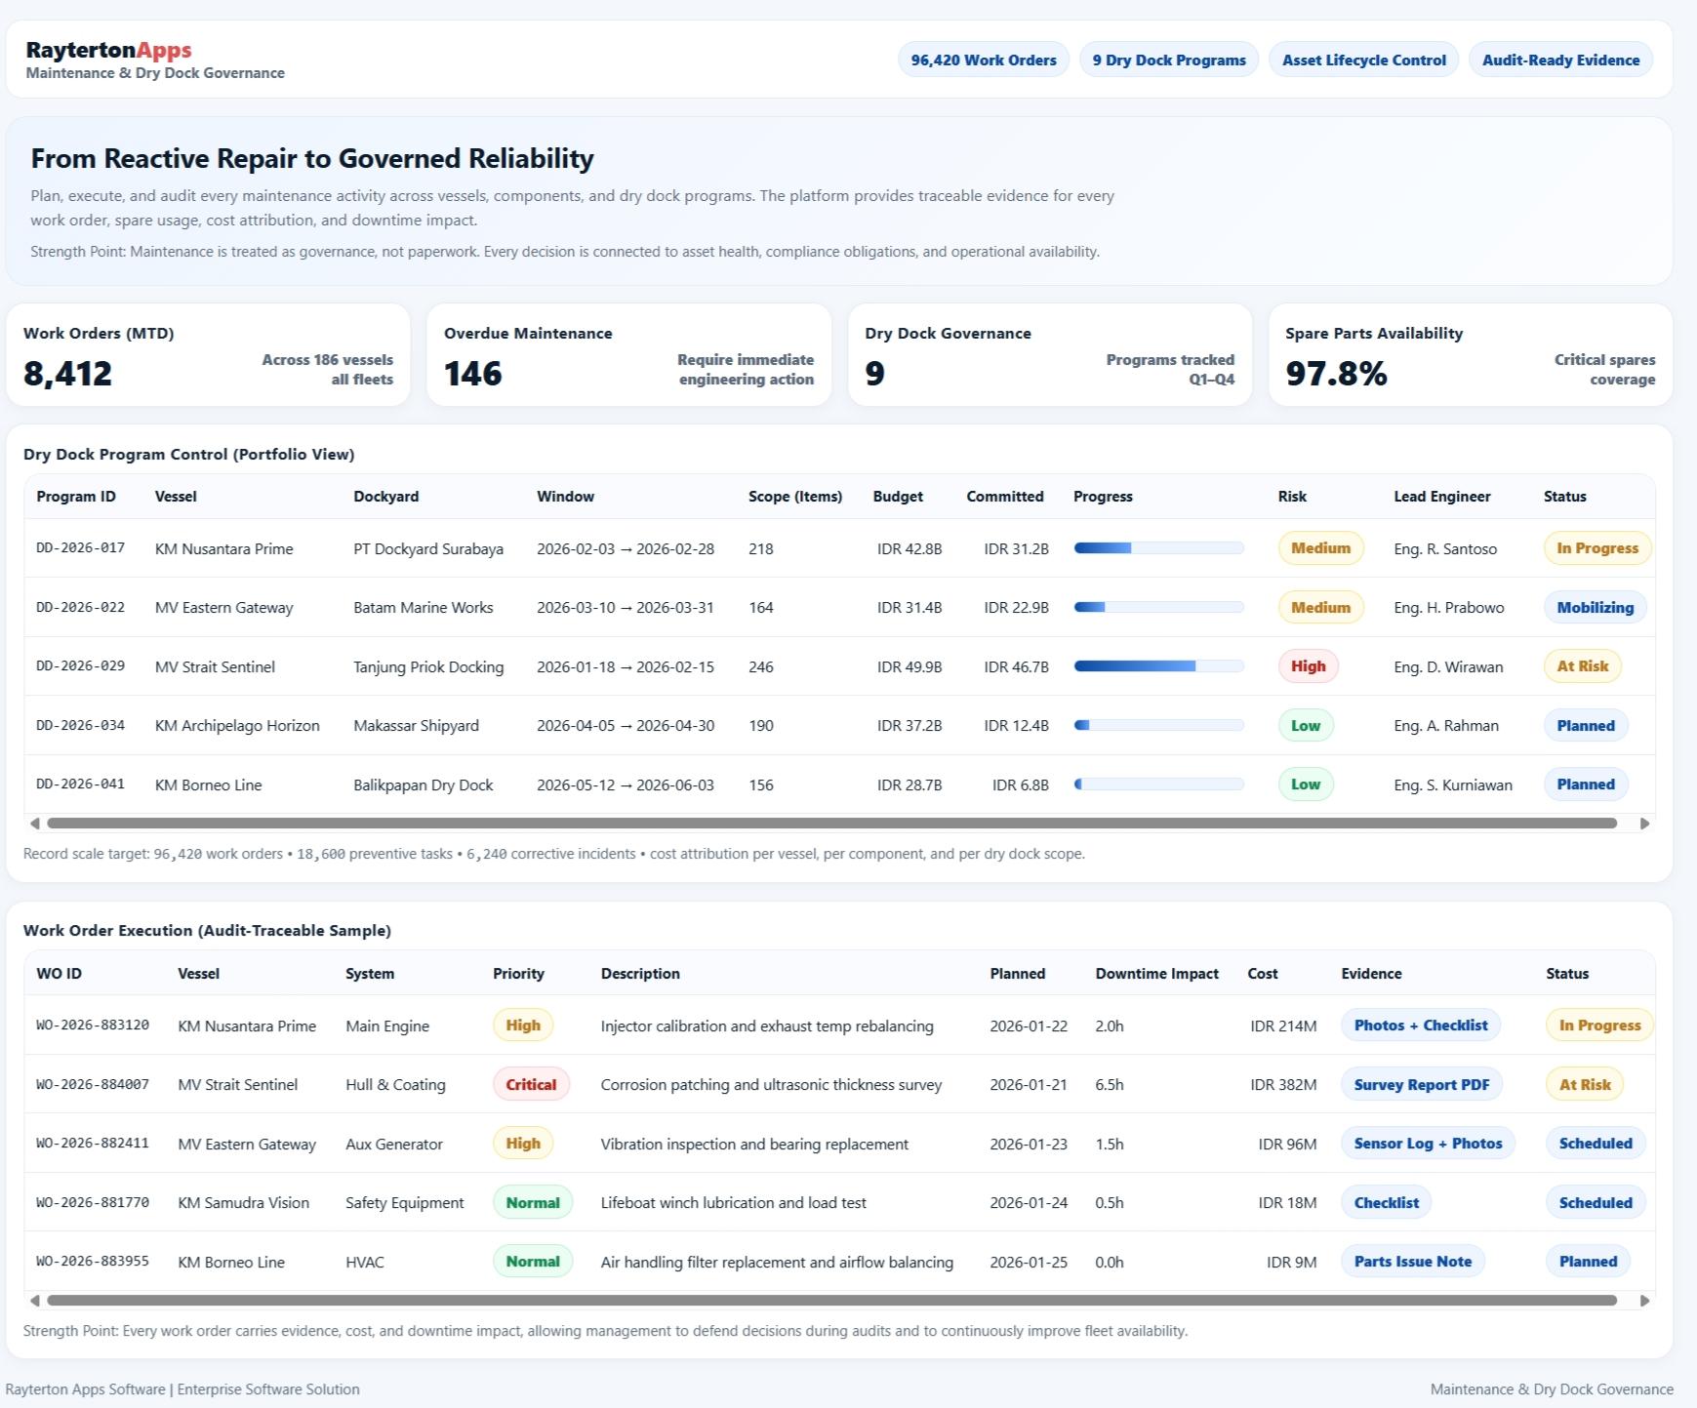Click Audit-Ready Evidence header pill
Image resolution: width=1697 pixels, height=1408 pixels.
[1559, 60]
